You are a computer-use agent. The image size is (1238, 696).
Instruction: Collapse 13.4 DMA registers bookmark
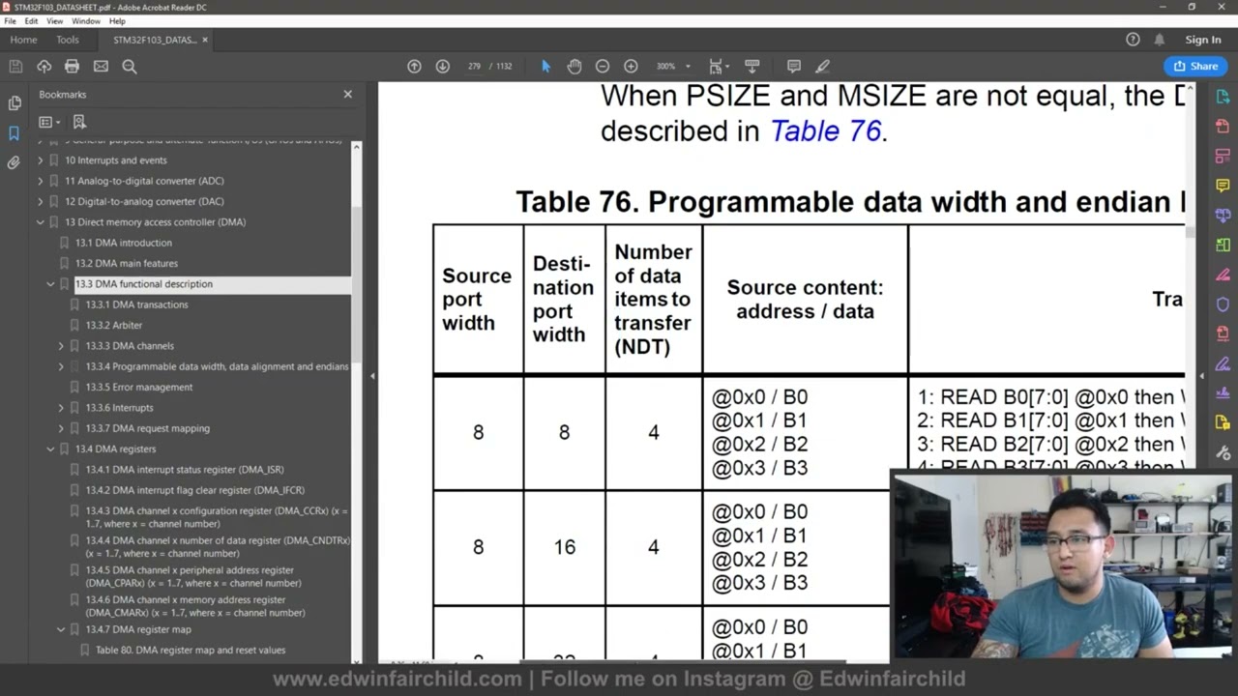[50, 449]
